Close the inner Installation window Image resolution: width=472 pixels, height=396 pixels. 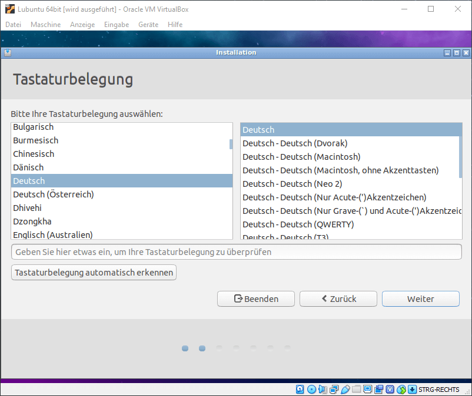click(466, 53)
